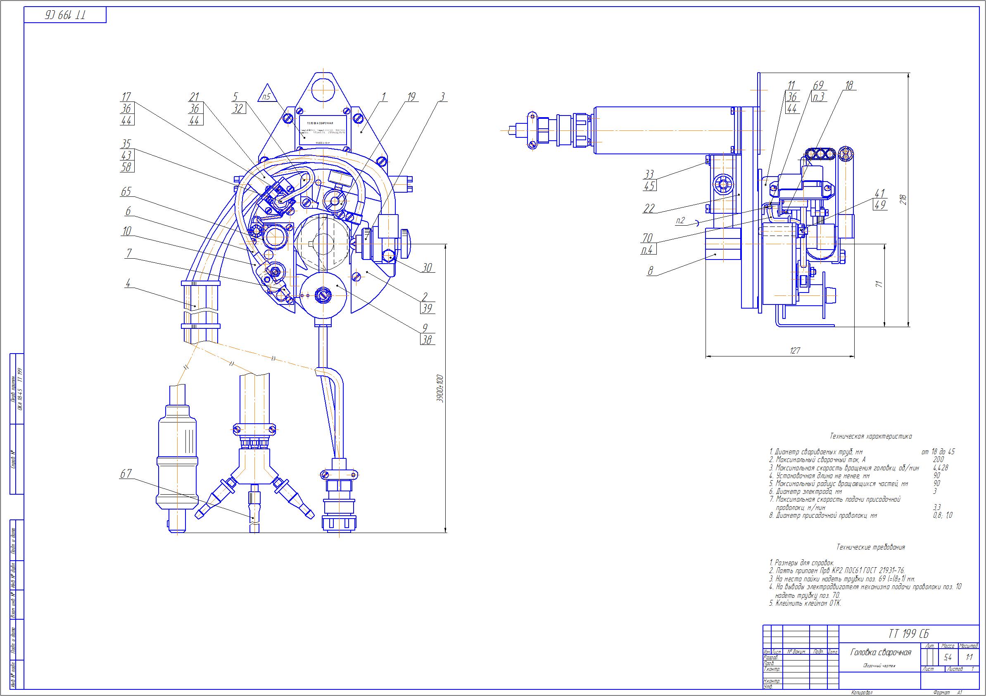Screen dimensions: 986x696
Task: Select the horizontal dimension '127'
Action: click(795, 351)
